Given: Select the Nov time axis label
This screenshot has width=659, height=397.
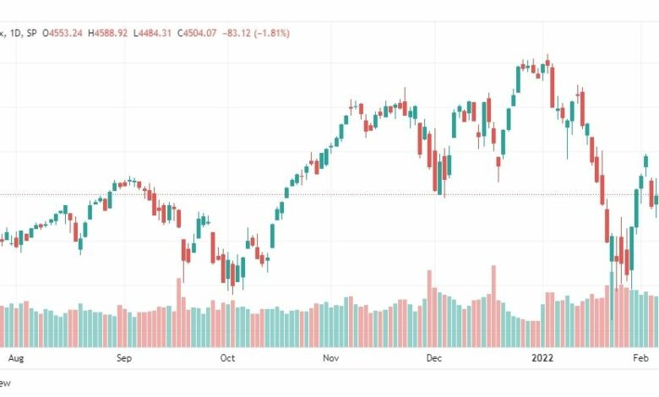Looking at the screenshot, I should pos(330,358).
